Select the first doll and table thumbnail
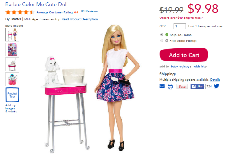Viewport: 235px width, 156px height. click(x=12, y=35)
